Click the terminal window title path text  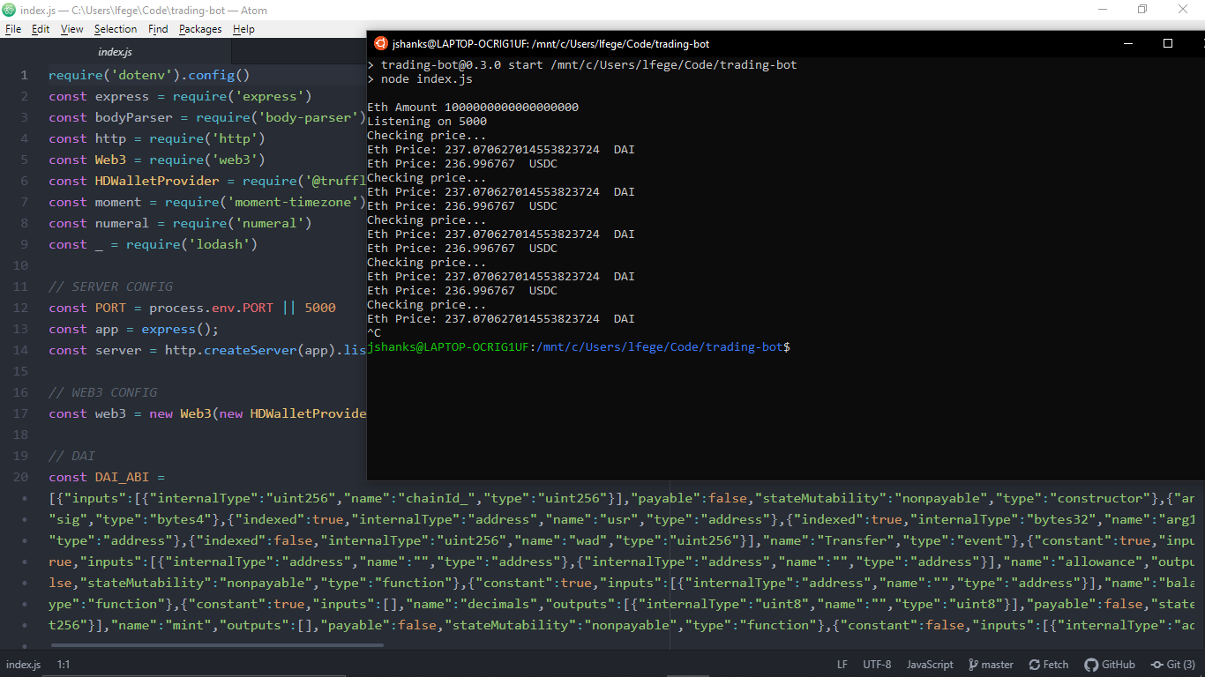[x=550, y=44]
